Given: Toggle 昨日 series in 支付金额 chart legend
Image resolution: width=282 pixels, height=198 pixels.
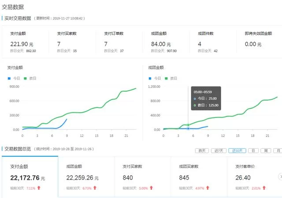Looking at the screenshot, I should tap(30, 78).
